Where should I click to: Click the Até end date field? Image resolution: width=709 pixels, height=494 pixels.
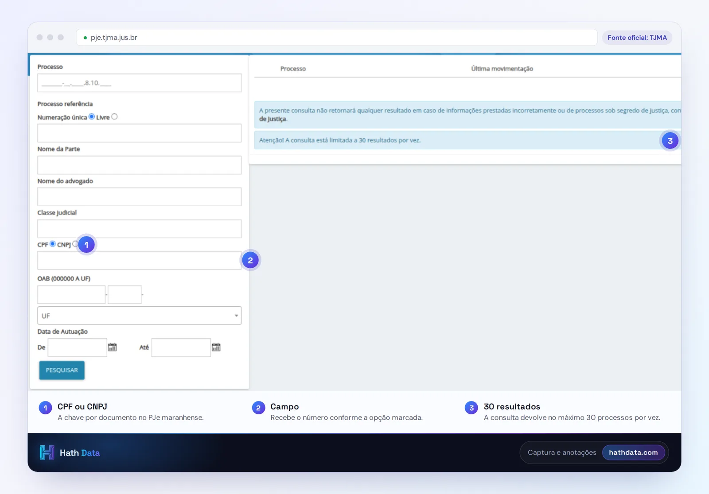[181, 347]
